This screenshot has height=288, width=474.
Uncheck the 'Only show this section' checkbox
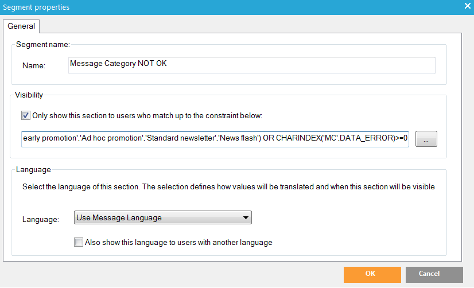tap(26, 115)
